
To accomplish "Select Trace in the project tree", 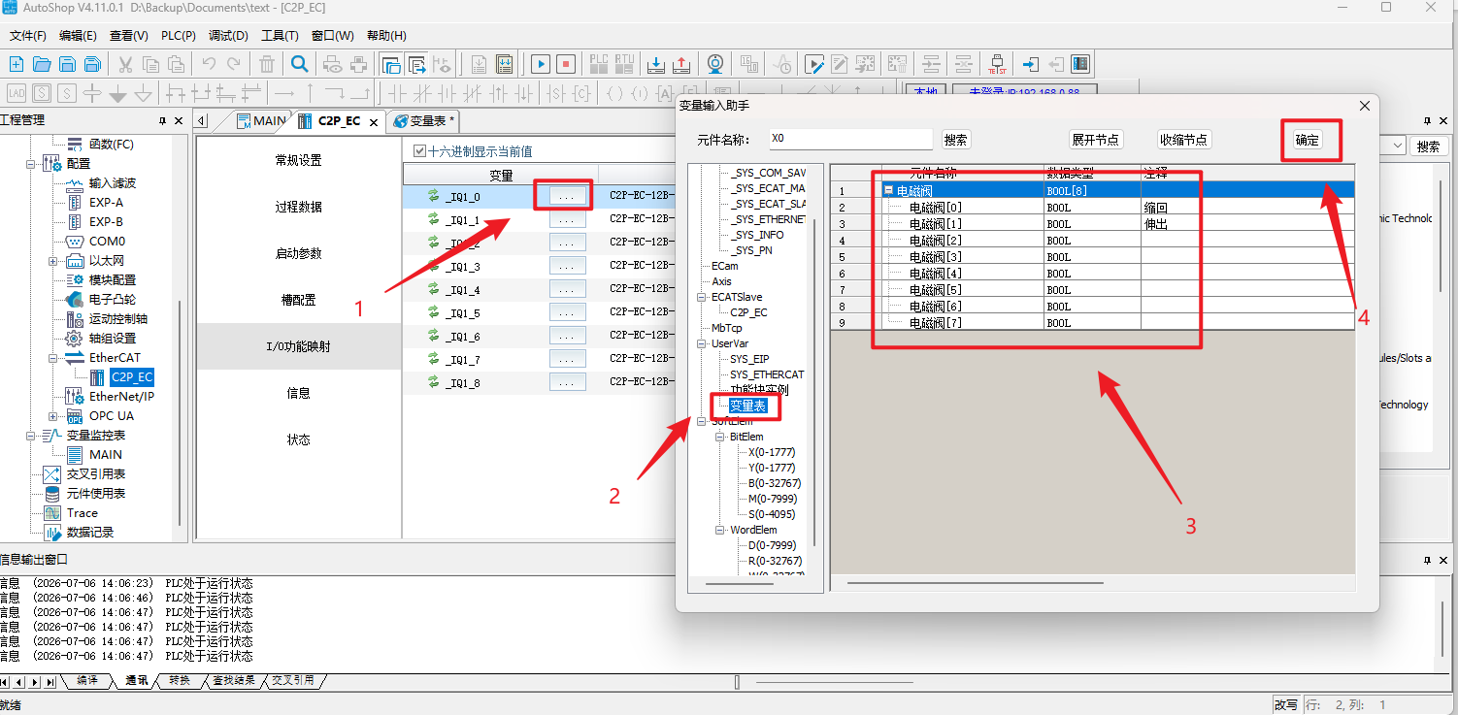I will (83, 513).
